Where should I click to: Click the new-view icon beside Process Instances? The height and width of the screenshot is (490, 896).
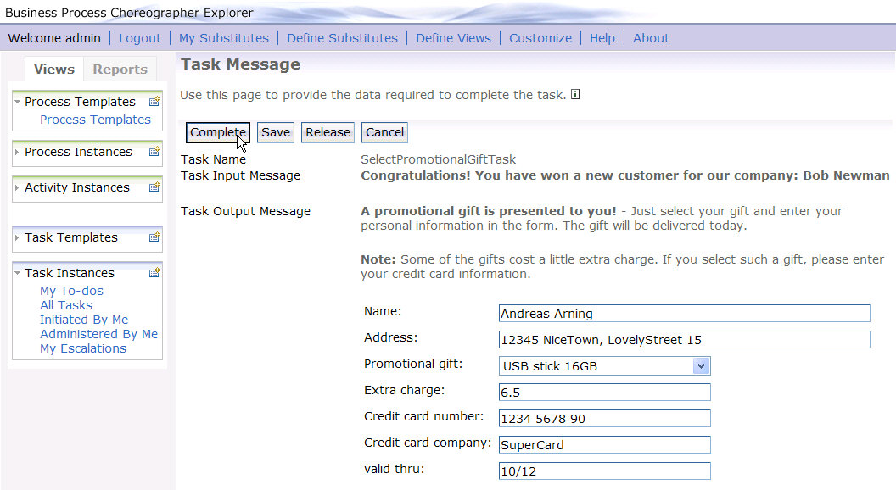154,152
